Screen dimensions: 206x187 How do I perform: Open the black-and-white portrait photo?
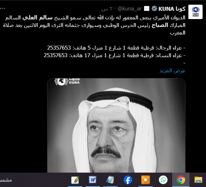tap(116, 126)
